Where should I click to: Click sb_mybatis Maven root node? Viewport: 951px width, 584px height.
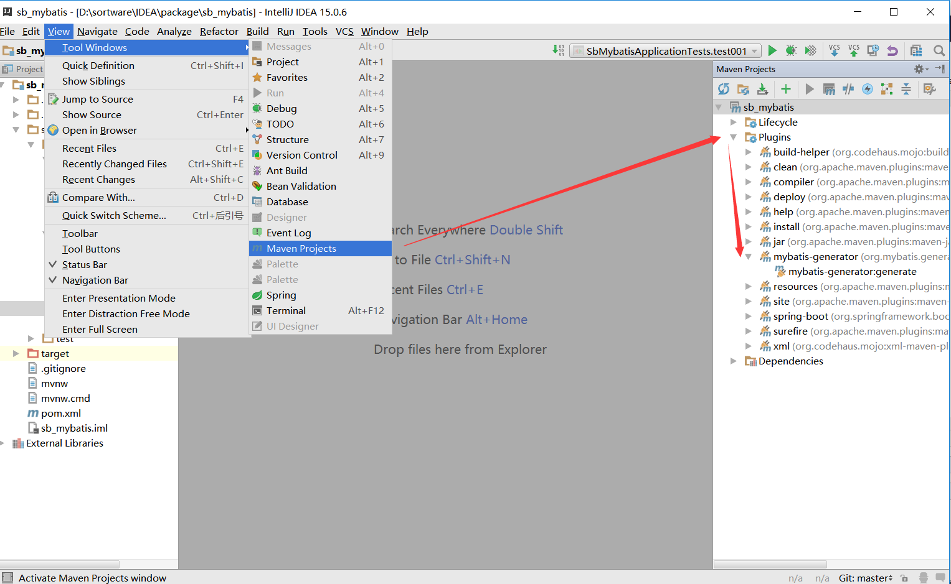point(769,108)
